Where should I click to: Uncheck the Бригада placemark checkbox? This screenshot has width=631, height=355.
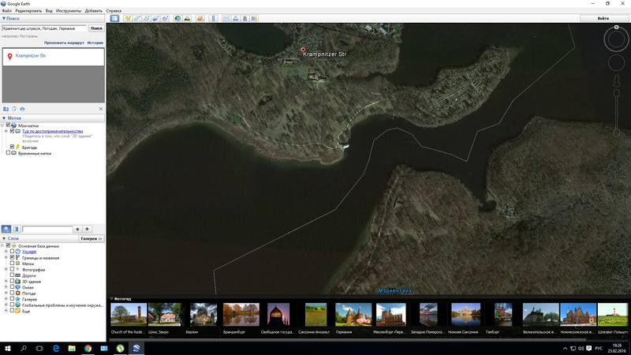pos(13,147)
